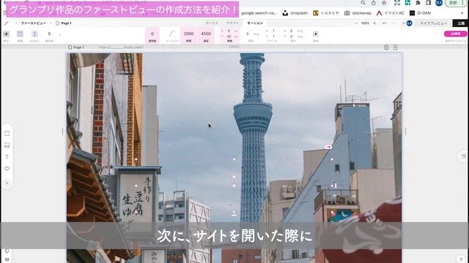Viewport: 469px width, 263px height.
Task: Switch to the モーション tab
Action: tap(255, 23)
